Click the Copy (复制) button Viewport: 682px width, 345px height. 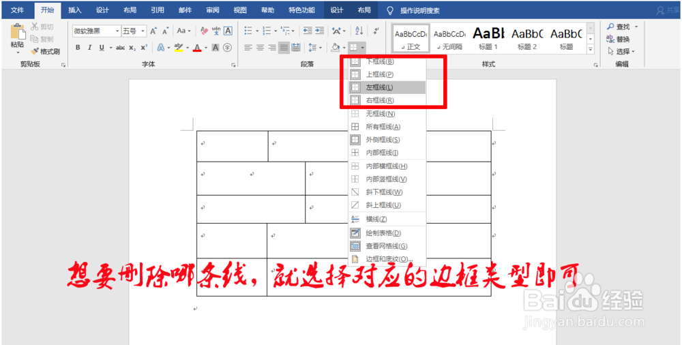click(x=42, y=39)
